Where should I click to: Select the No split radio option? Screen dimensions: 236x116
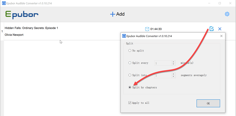pos(130,51)
